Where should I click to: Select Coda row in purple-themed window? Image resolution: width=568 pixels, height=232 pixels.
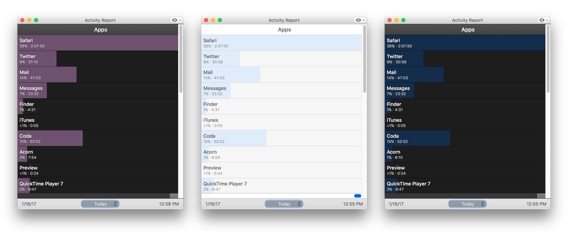coord(98,139)
